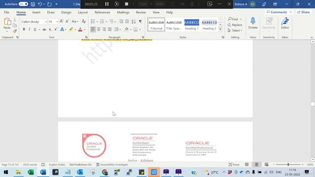Apply the Heading 1 style

(191, 25)
